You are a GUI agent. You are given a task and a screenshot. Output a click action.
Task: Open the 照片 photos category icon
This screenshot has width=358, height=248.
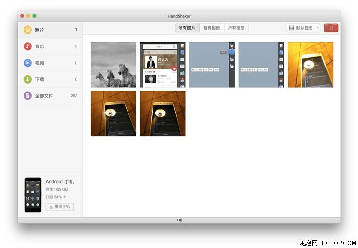tap(27, 30)
